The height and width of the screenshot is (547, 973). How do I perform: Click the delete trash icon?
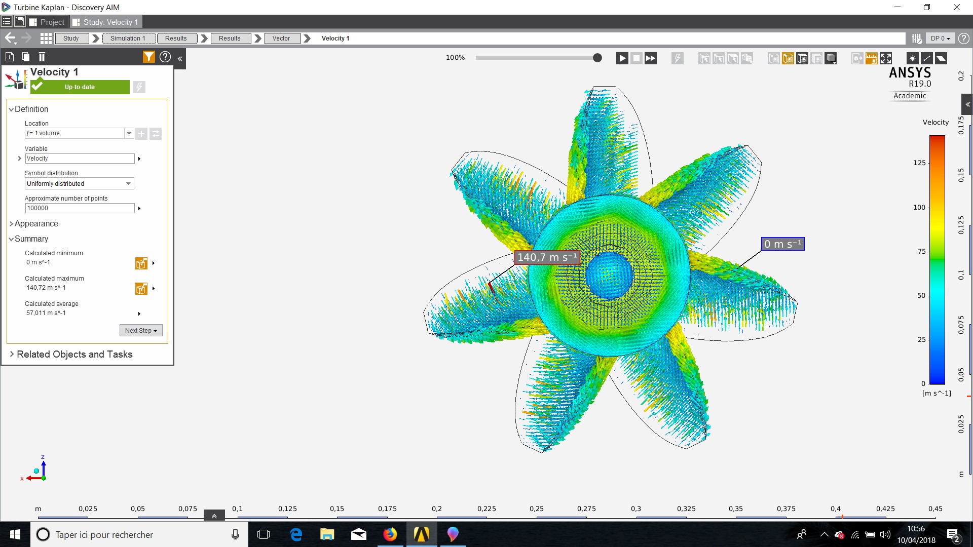click(42, 57)
